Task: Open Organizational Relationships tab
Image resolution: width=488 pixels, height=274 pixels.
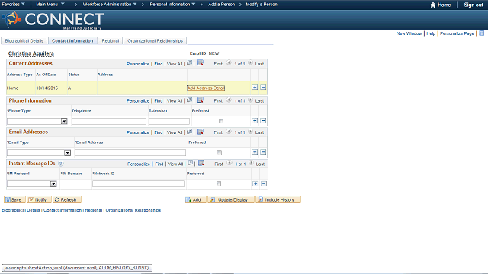Action: coord(155,40)
